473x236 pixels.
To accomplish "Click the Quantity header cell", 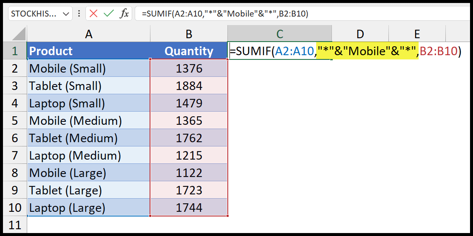I will tap(189, 51).
